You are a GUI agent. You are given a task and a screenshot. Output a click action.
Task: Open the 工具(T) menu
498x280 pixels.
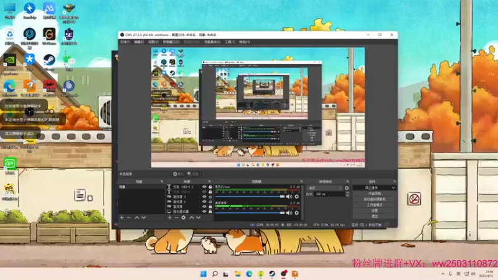[x=230, y=42]
